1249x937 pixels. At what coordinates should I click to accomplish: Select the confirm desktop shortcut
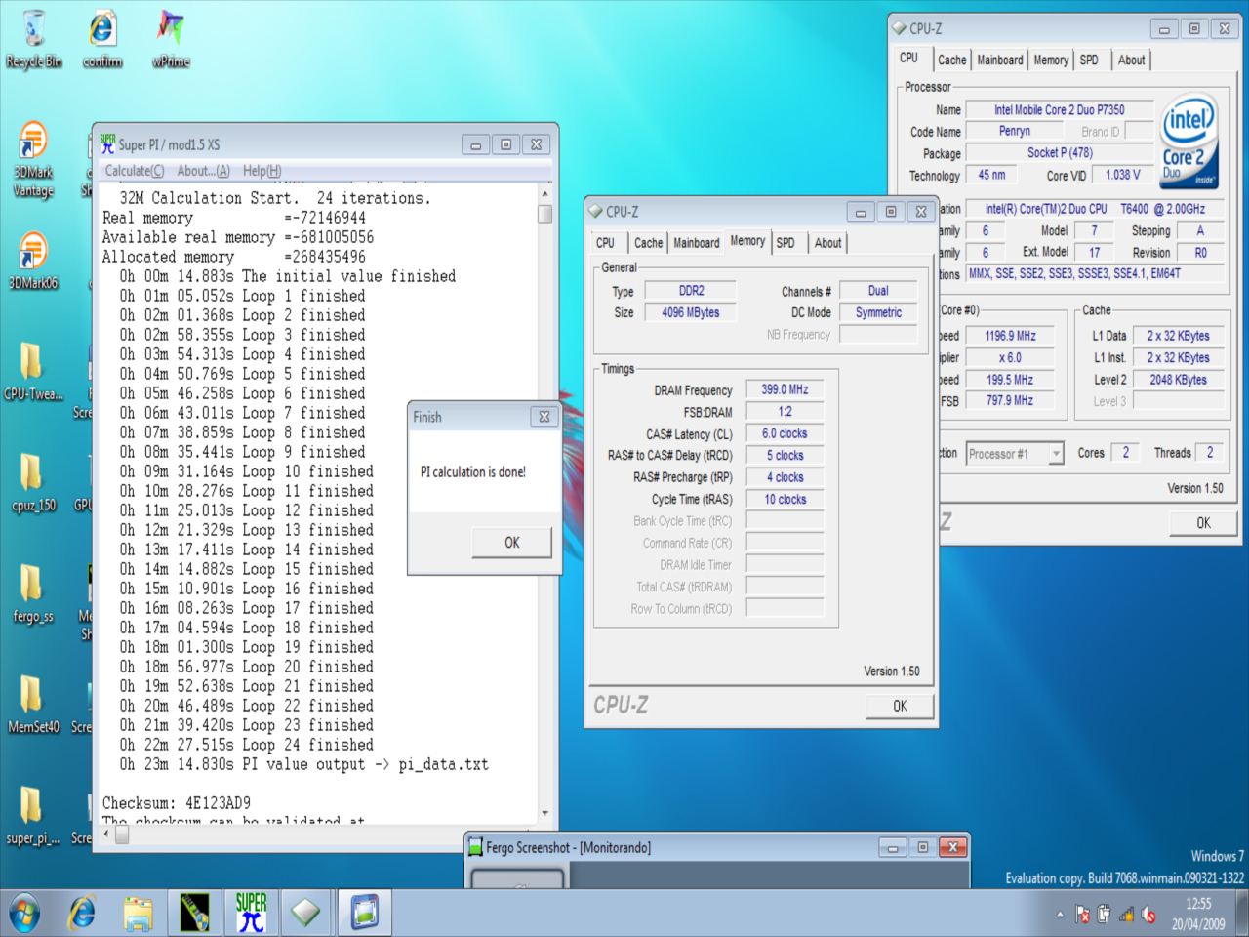[x=102, y=39]
